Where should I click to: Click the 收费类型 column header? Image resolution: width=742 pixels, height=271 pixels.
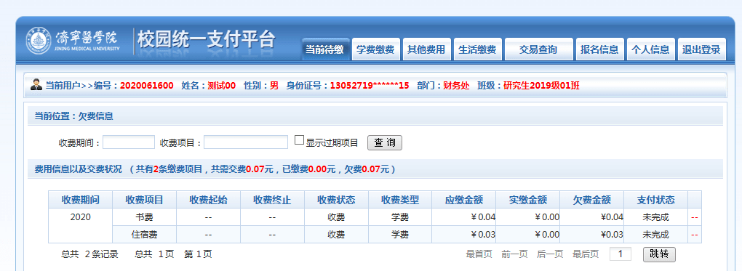click(x=400, y=200)
